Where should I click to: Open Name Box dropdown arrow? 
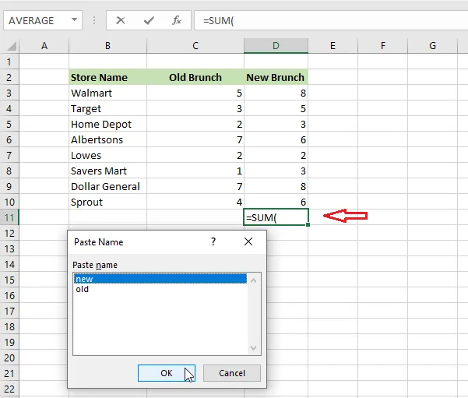point(74,19)
